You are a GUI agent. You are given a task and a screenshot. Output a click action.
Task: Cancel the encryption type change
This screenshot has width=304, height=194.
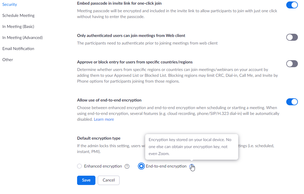109,180
